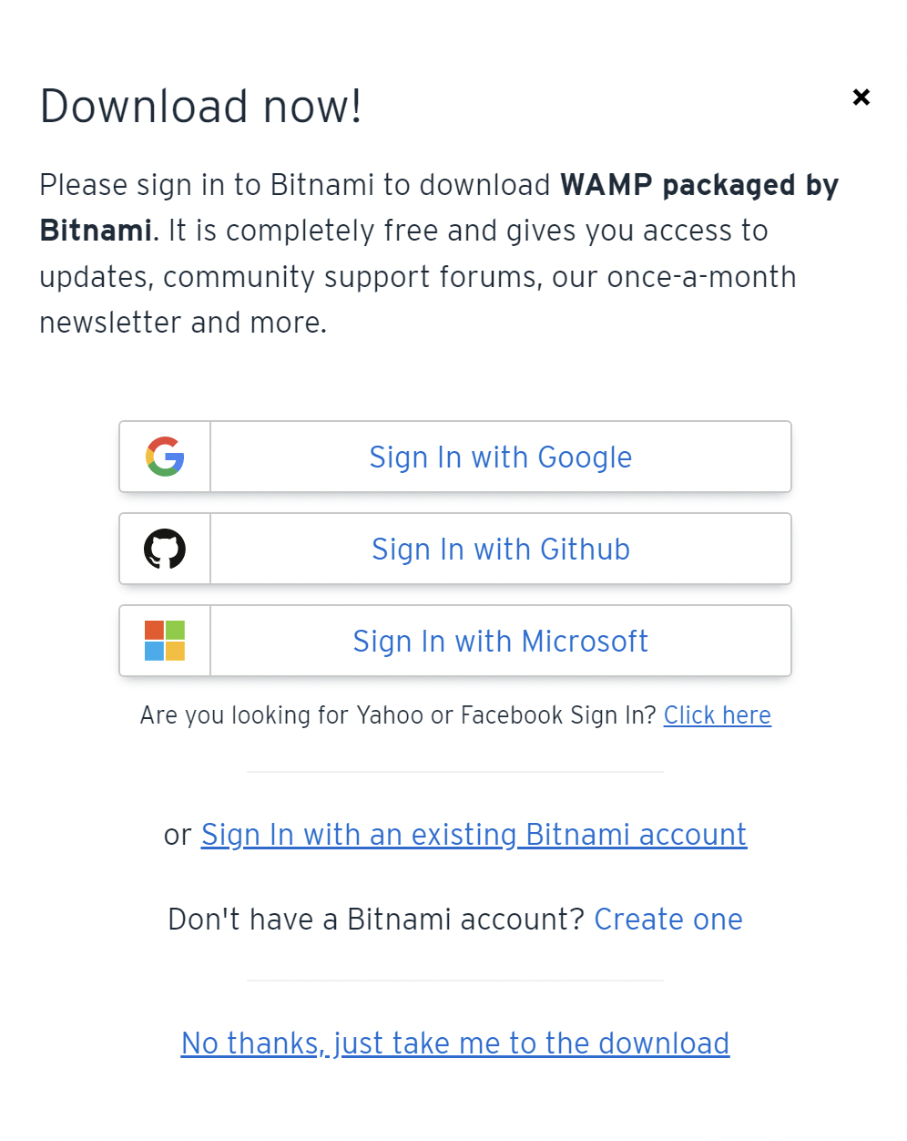Click the bold "WAMP packaged by" text
907x1141 pixels.
tap(698, 185)
